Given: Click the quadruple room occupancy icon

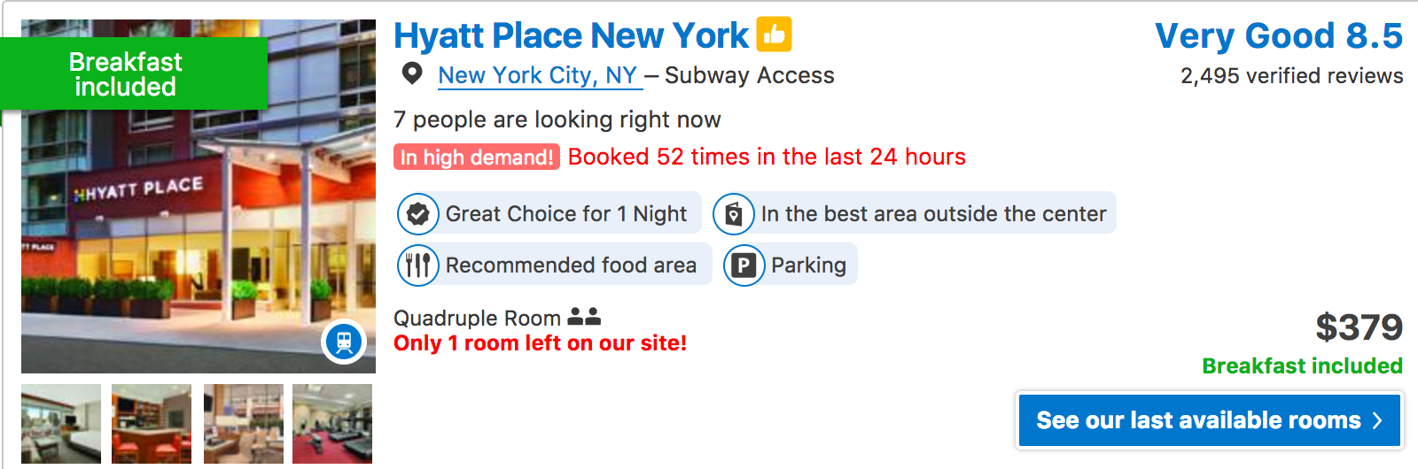Looking at the screenshot, I should pyautogui.click(x=584, y=316).
